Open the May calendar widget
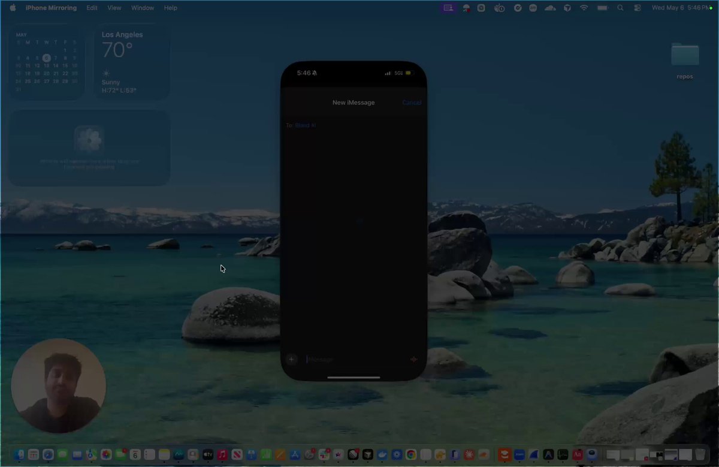719x467 pixels. coord(47,62)
